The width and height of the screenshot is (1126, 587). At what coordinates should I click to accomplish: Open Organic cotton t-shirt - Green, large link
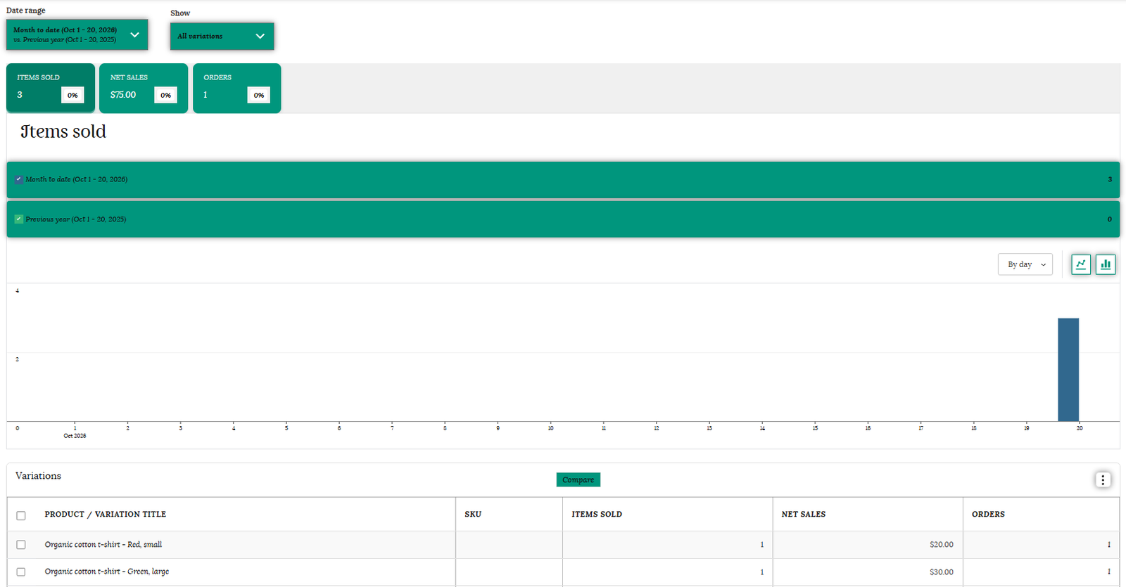107,572
